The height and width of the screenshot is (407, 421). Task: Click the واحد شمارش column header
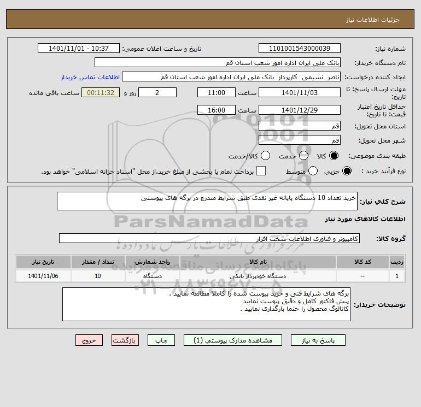pos(153,262)
